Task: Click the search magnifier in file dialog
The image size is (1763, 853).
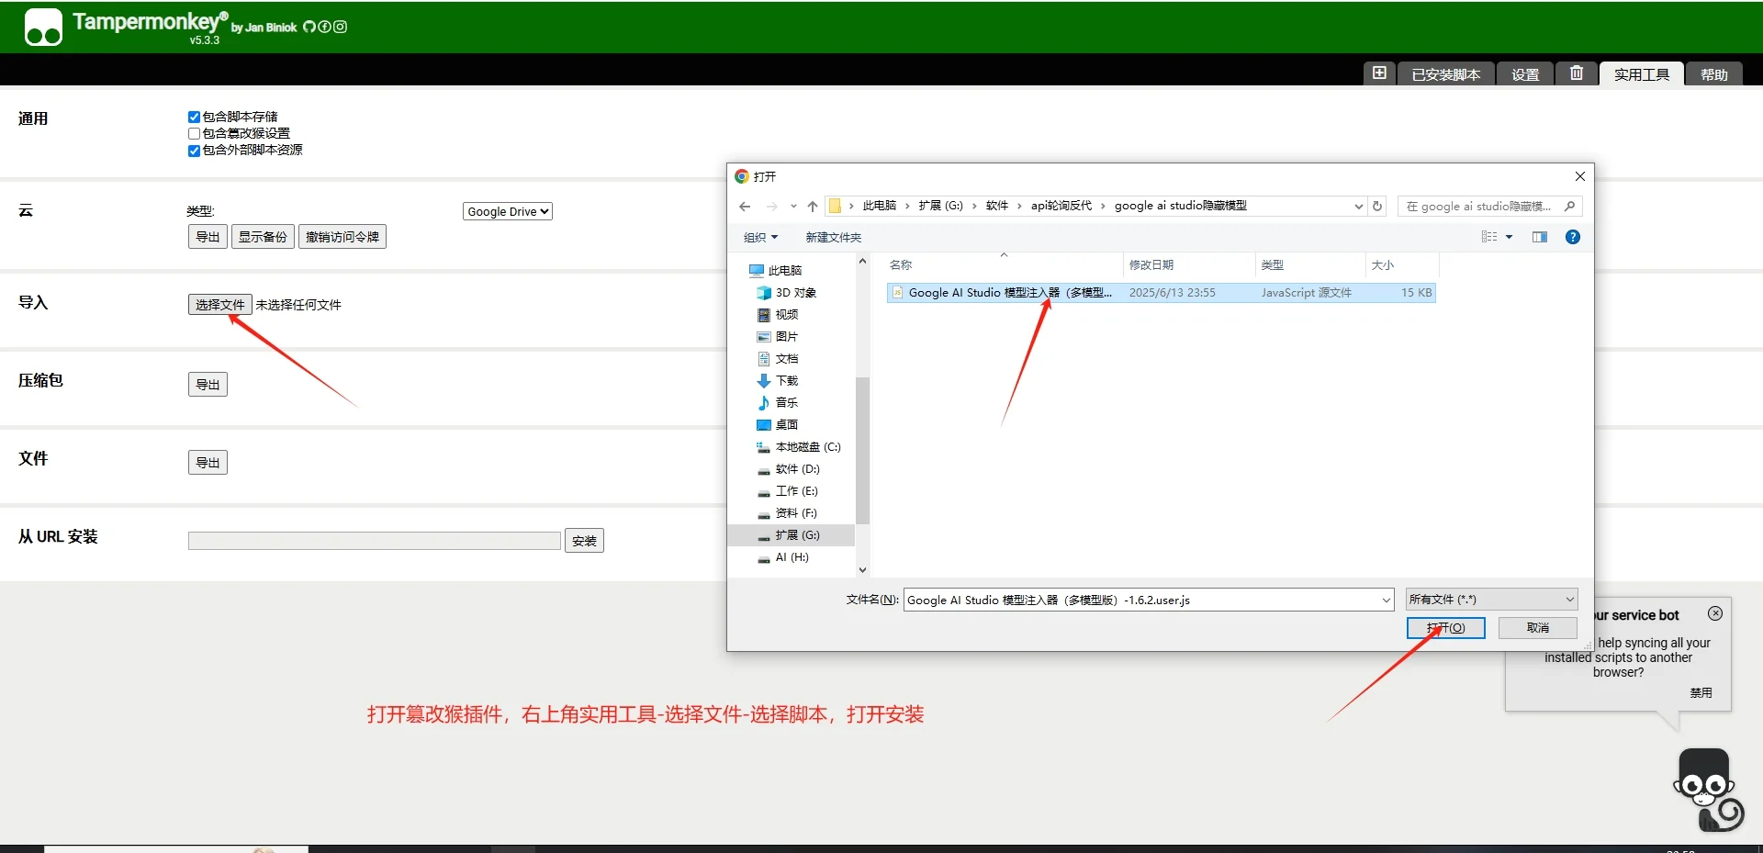Action: (1569, 207)
